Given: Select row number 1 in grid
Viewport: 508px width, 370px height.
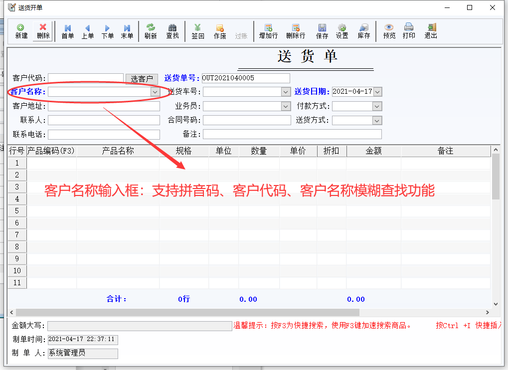Looking at the screenshot, I should 17,163.
